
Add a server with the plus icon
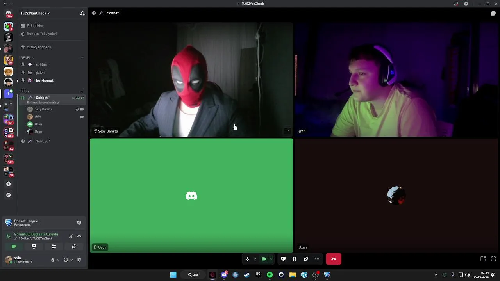point(9,184)
